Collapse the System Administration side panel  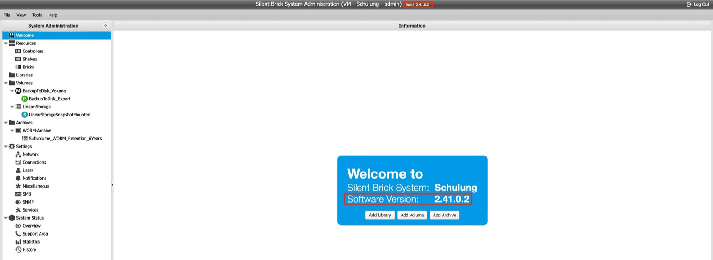106,26
